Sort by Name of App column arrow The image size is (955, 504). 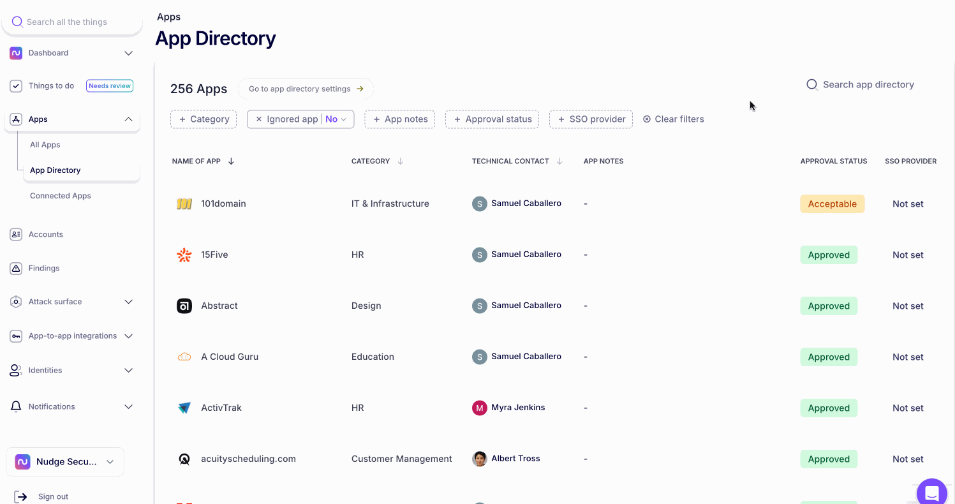coord(231,161)
